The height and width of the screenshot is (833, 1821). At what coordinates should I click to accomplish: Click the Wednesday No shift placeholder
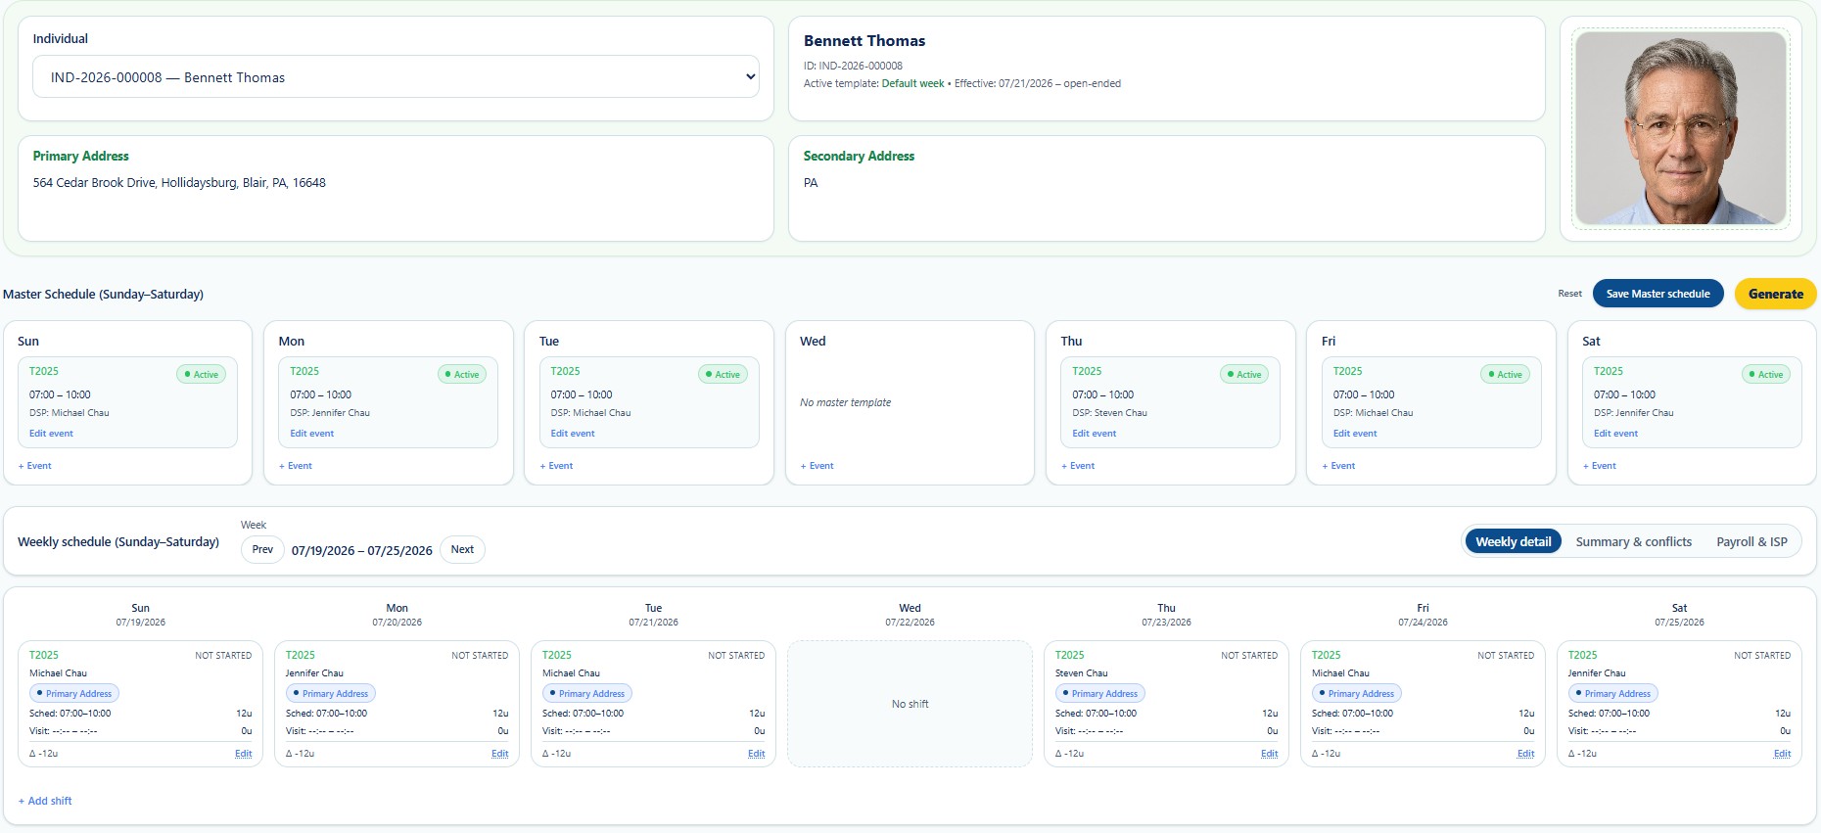coord(910,704)
